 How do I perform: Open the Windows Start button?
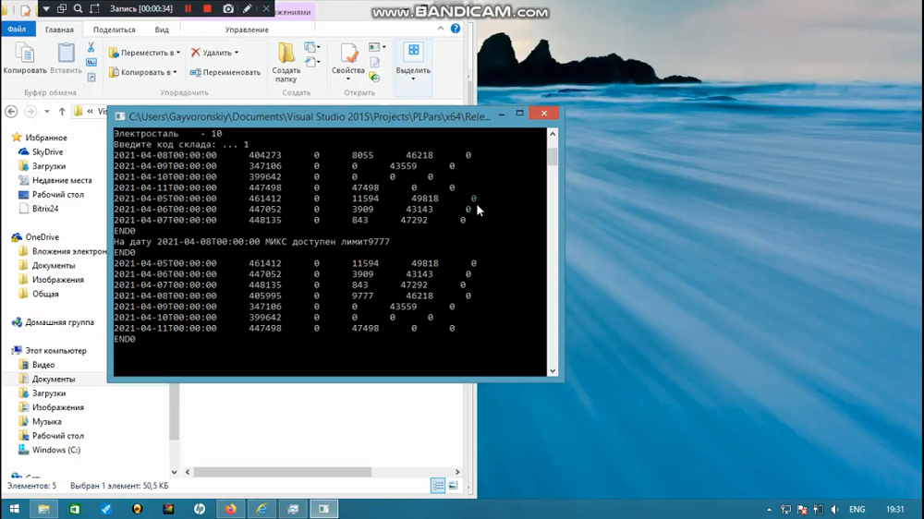14,509
